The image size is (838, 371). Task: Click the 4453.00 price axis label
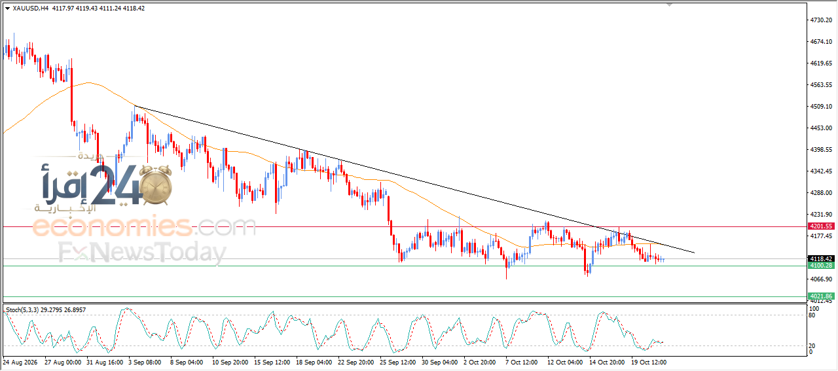click(822, 128)
